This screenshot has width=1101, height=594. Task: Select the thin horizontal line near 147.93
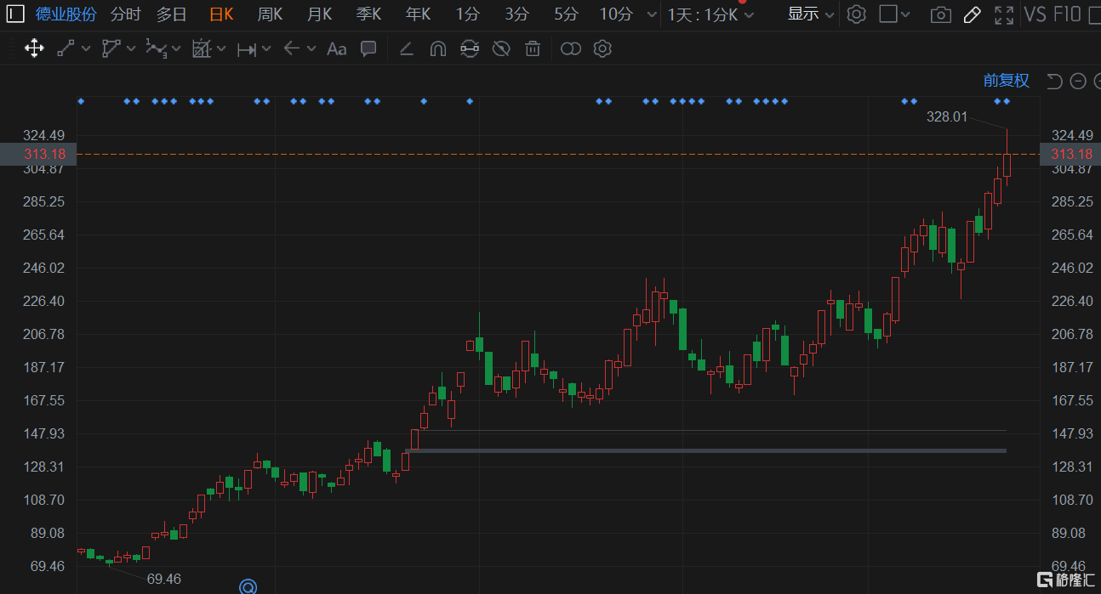point(710,430)
